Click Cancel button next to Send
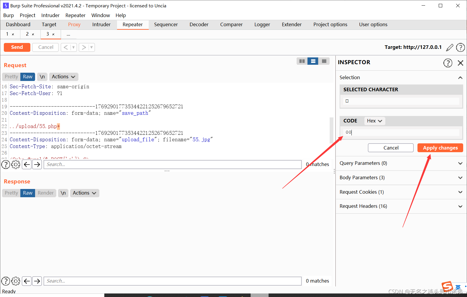 click(x=46, y=47)
